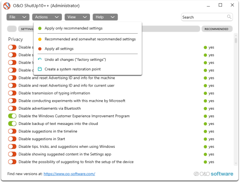Viewport: 240px width, 183px height.
Task: Click 'yes' in finish the setup of the device row
Action: 211,162
